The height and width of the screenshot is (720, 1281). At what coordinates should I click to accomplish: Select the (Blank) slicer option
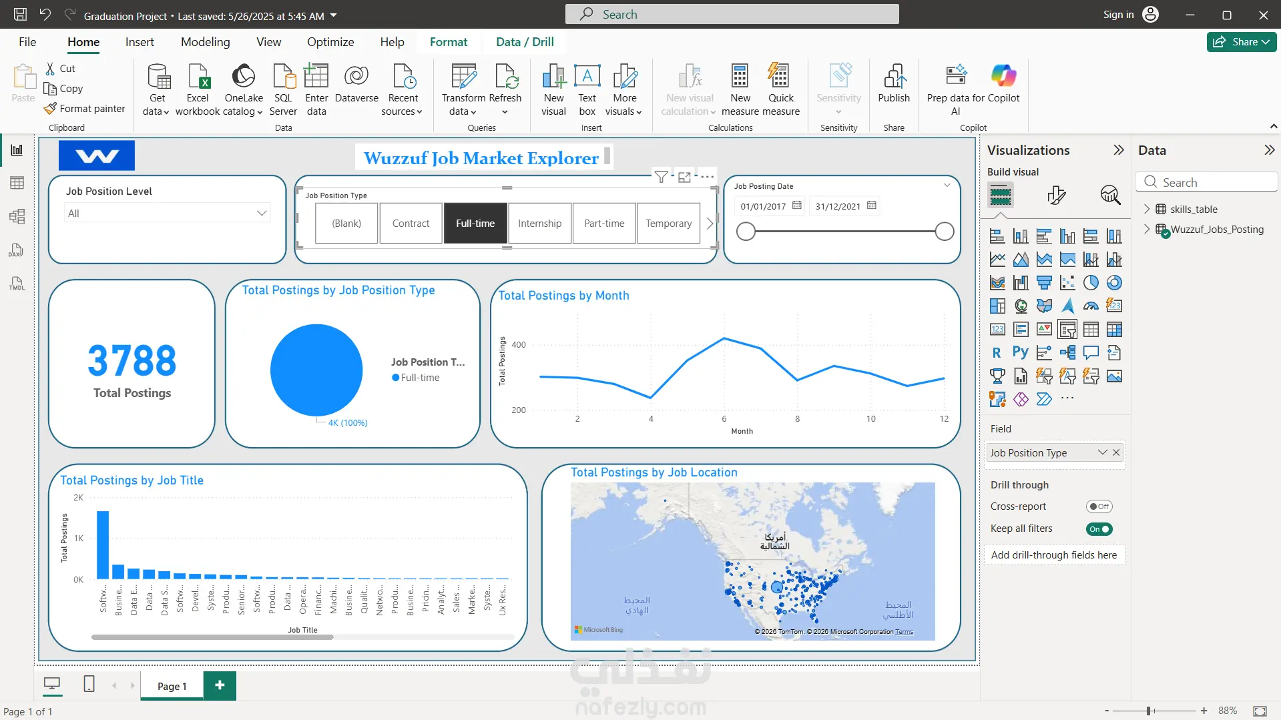pos(346,224)
